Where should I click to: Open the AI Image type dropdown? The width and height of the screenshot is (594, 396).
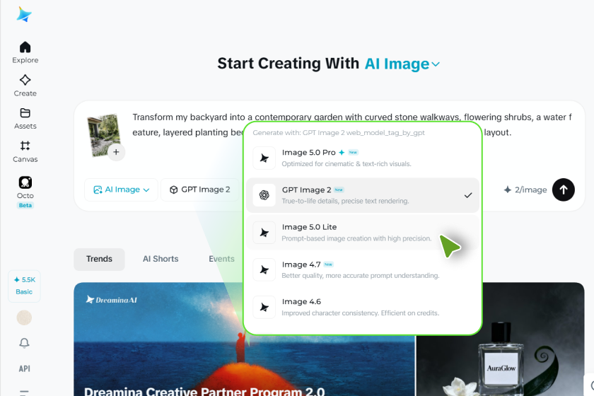[x=121, y=190]
